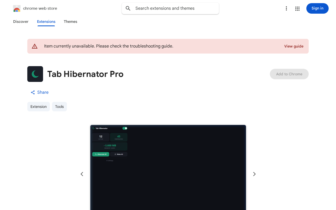Click the Chrome Web Store logo

click(17, 8)
